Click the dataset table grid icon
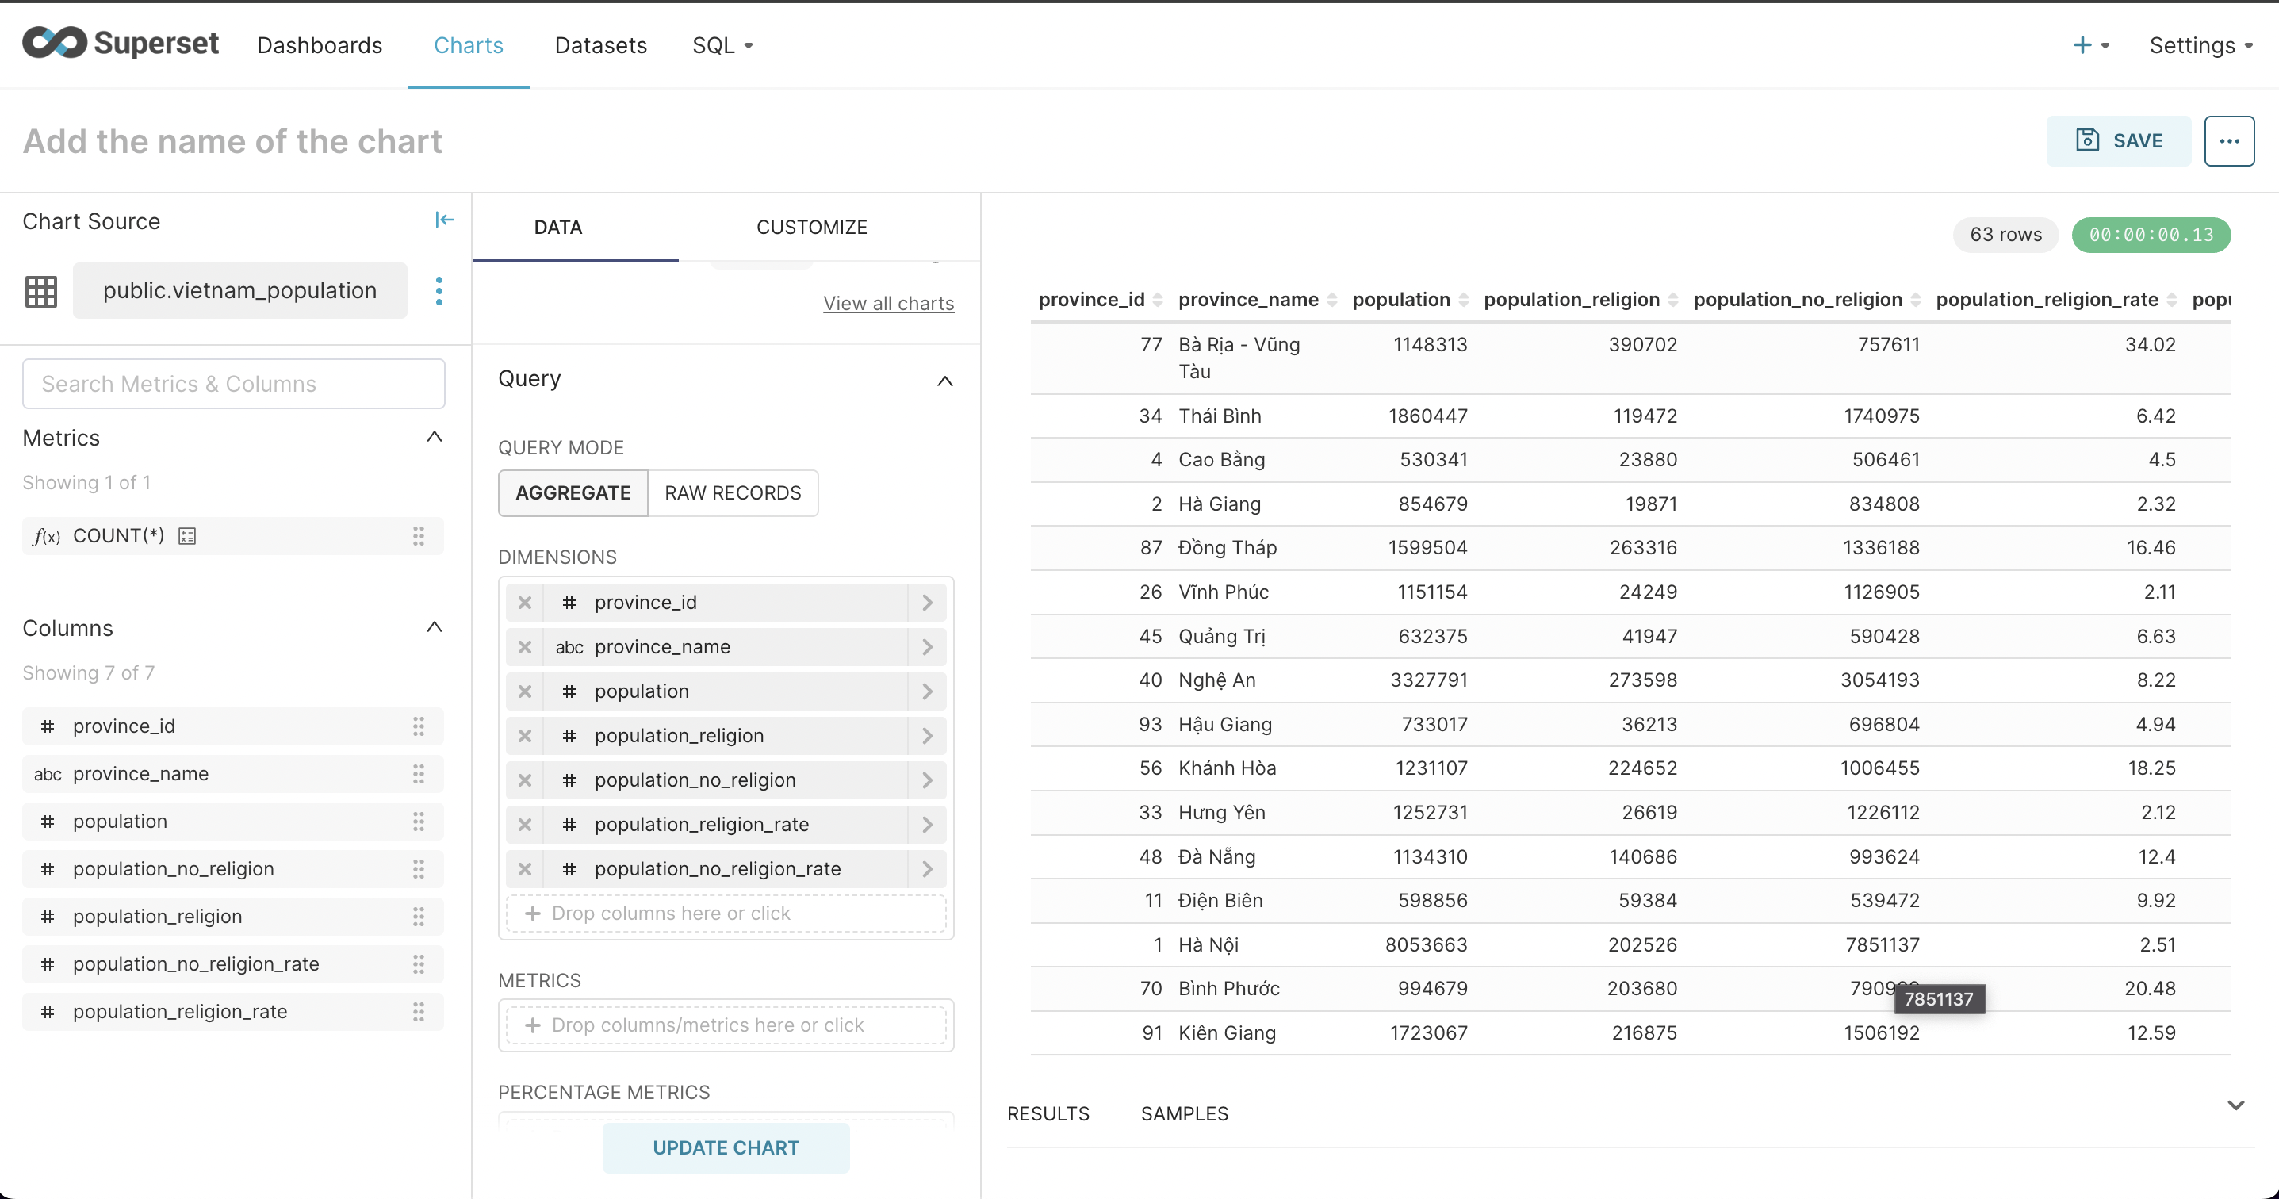The height and width of the screenshot is (1199, 2279). [40, 291]
